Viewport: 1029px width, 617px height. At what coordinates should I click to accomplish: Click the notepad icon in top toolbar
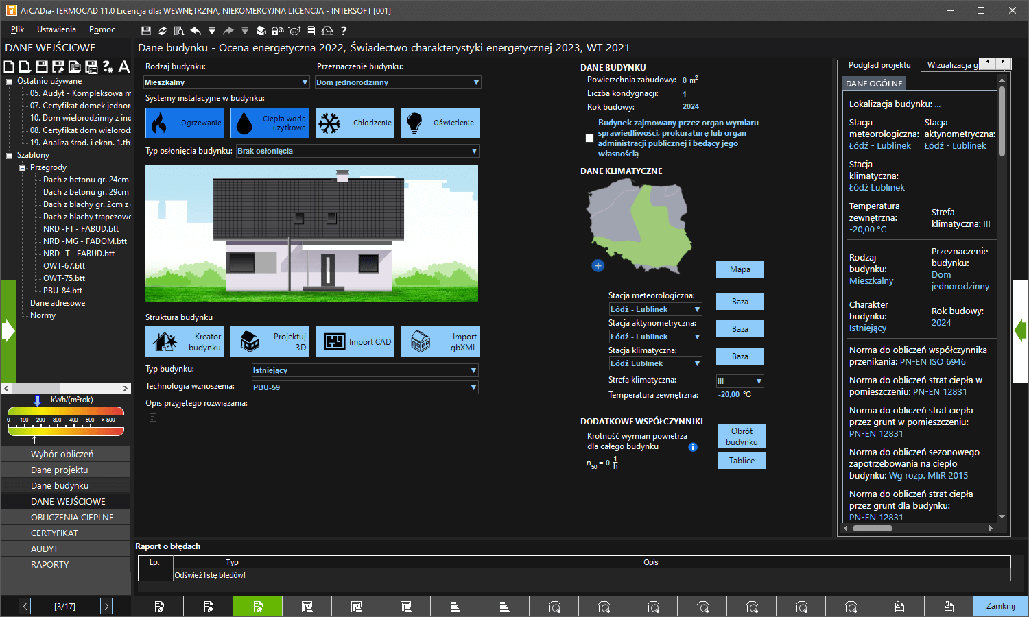click(x=311, y=30)
